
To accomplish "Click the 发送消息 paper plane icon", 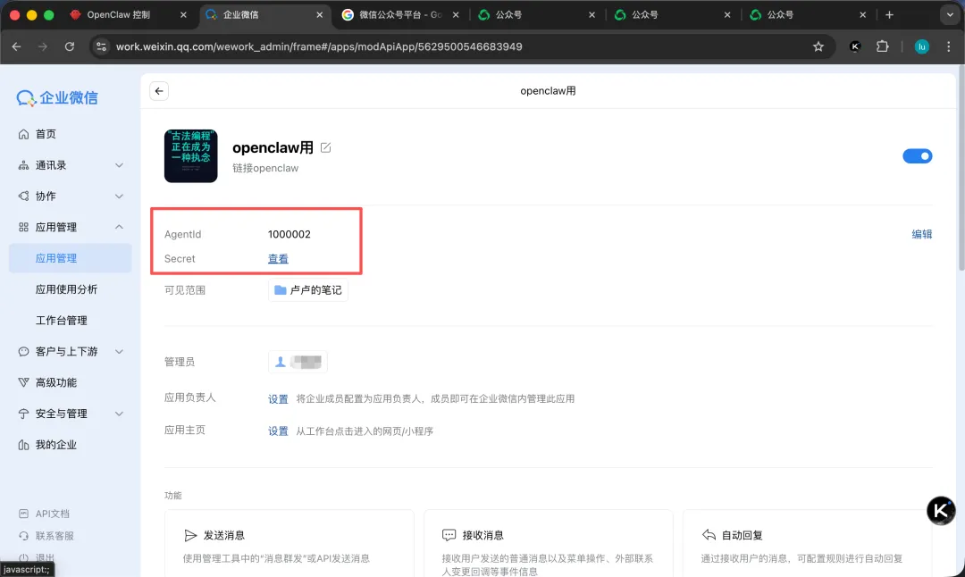I will point(190,535).
